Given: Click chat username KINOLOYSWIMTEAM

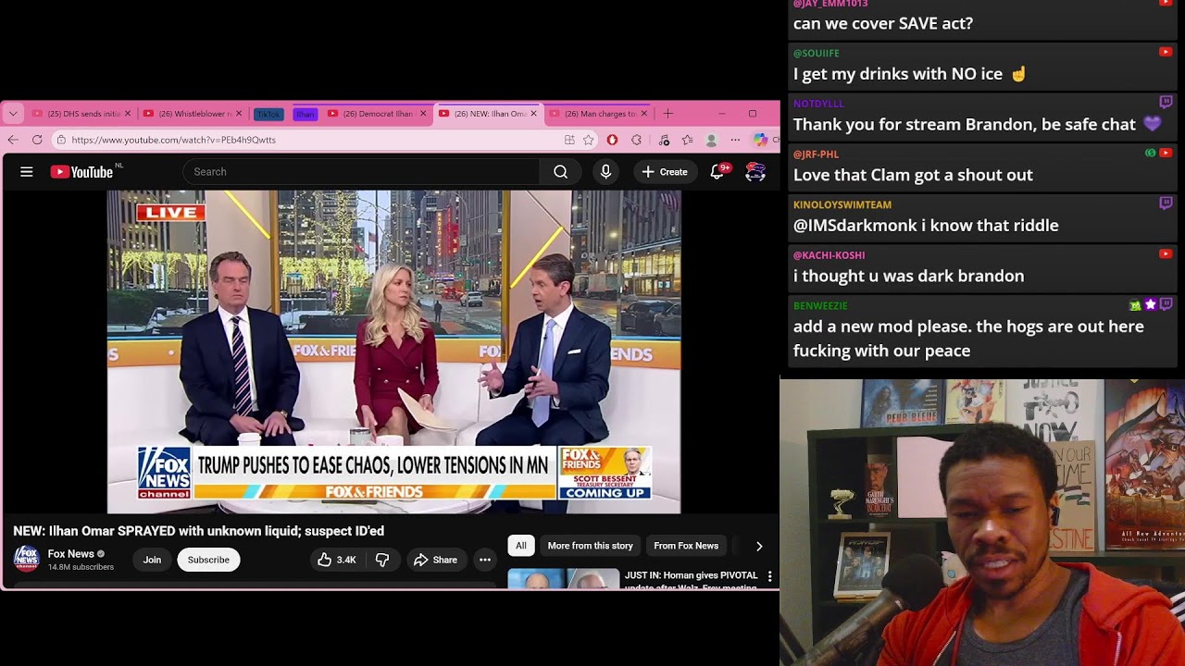Looking at the screenshot, I should click(x=842, y=204).
